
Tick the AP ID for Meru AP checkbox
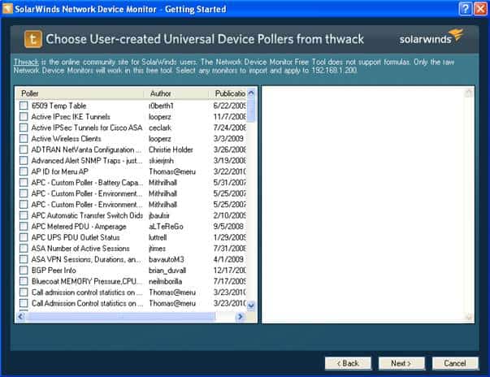(24, 171)
